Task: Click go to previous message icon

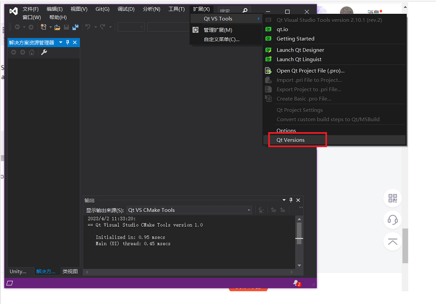Action: pos(274,210)
